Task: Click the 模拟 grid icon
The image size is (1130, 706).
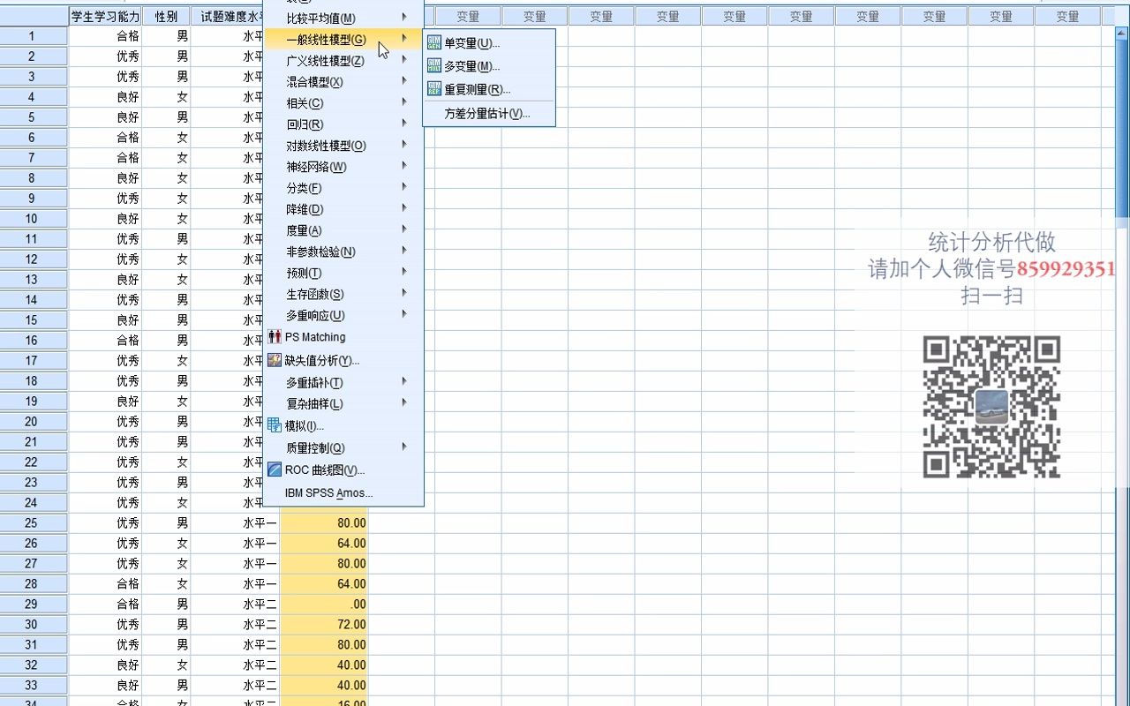Action: 274,425
